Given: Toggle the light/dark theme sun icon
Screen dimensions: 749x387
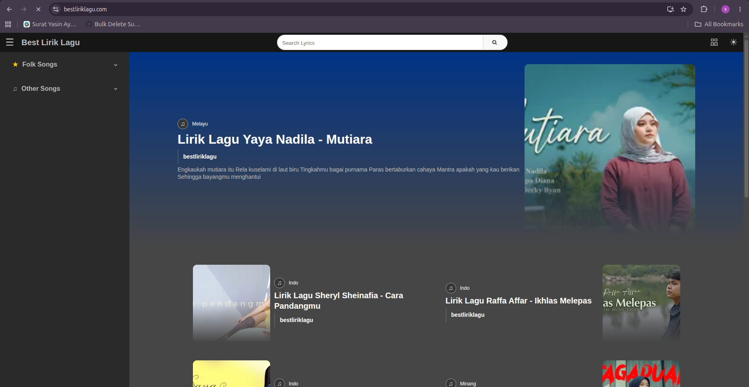Looking at the screenshot, I should 733,42.
